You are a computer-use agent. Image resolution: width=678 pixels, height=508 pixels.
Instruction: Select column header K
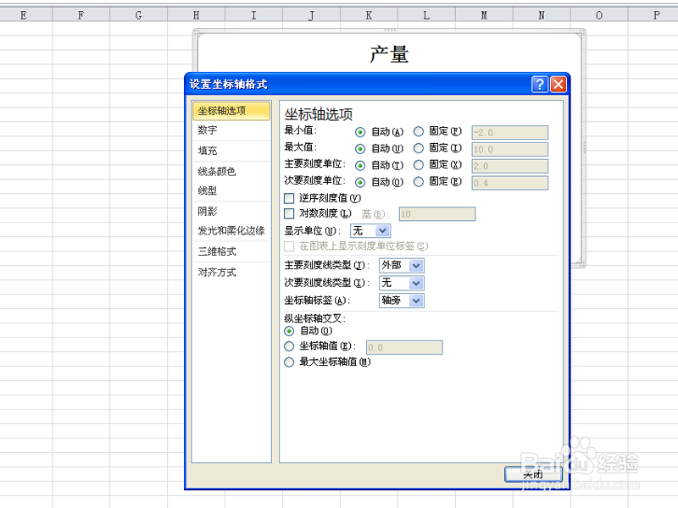pos(369,15)
